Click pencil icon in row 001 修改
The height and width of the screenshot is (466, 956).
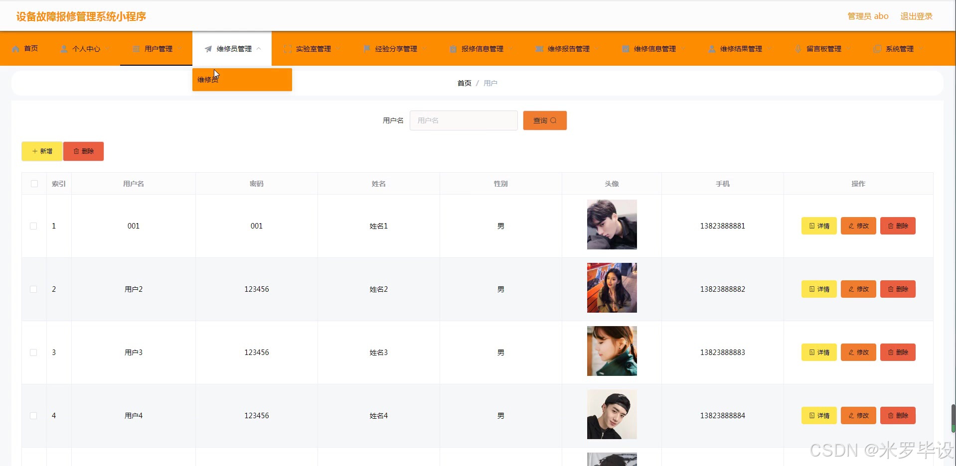tap(851, 226)
